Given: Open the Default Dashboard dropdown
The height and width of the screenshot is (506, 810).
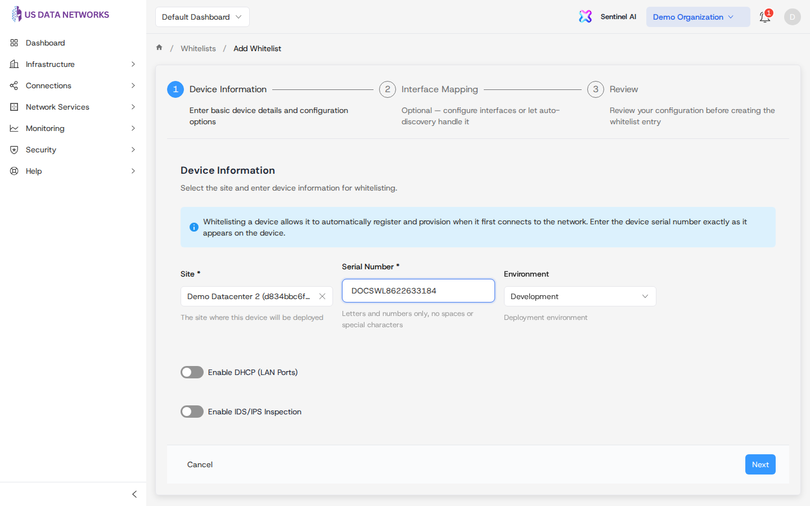Looking at the screenshot, I should pyautogui.click(x=202, y=17).
